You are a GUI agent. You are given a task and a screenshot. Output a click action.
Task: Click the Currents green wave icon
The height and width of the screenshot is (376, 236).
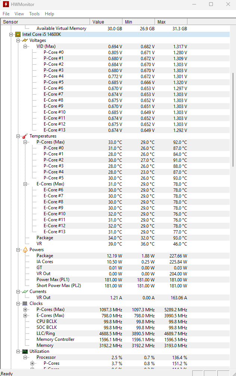[25, 292]
